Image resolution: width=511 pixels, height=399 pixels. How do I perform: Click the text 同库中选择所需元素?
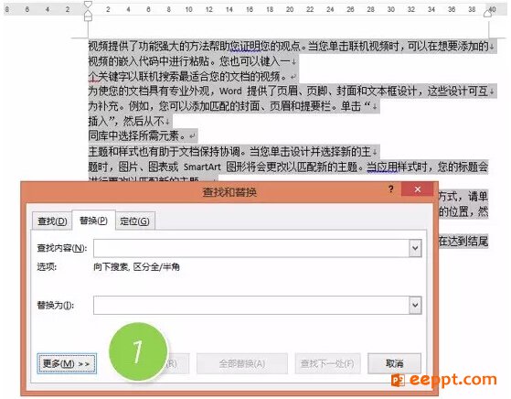pyautogui.click(x=133, y=135)
